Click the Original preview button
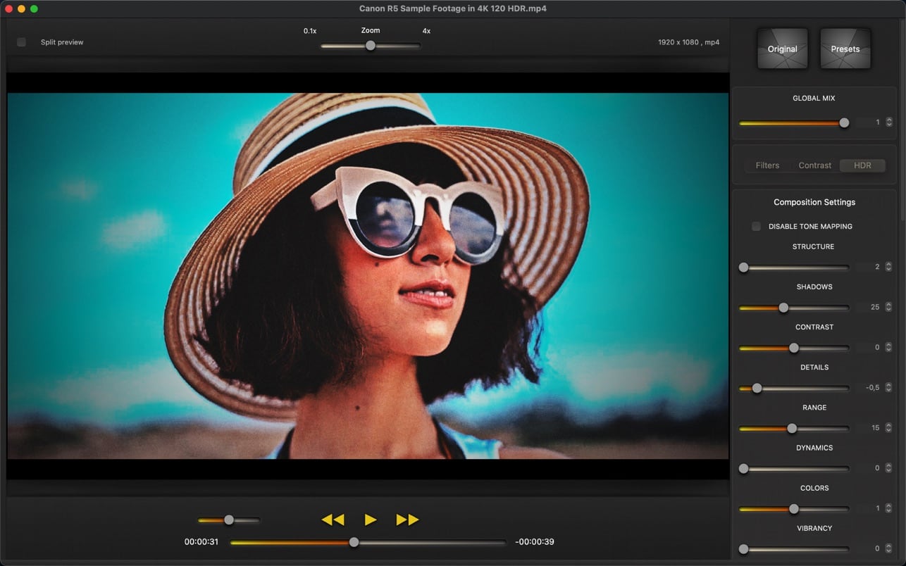This screenshot has height=566, width=906. pos(782,49)
